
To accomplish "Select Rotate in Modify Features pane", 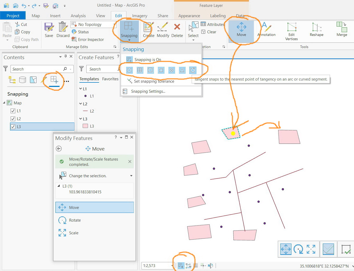I will (x=95, y=220).
